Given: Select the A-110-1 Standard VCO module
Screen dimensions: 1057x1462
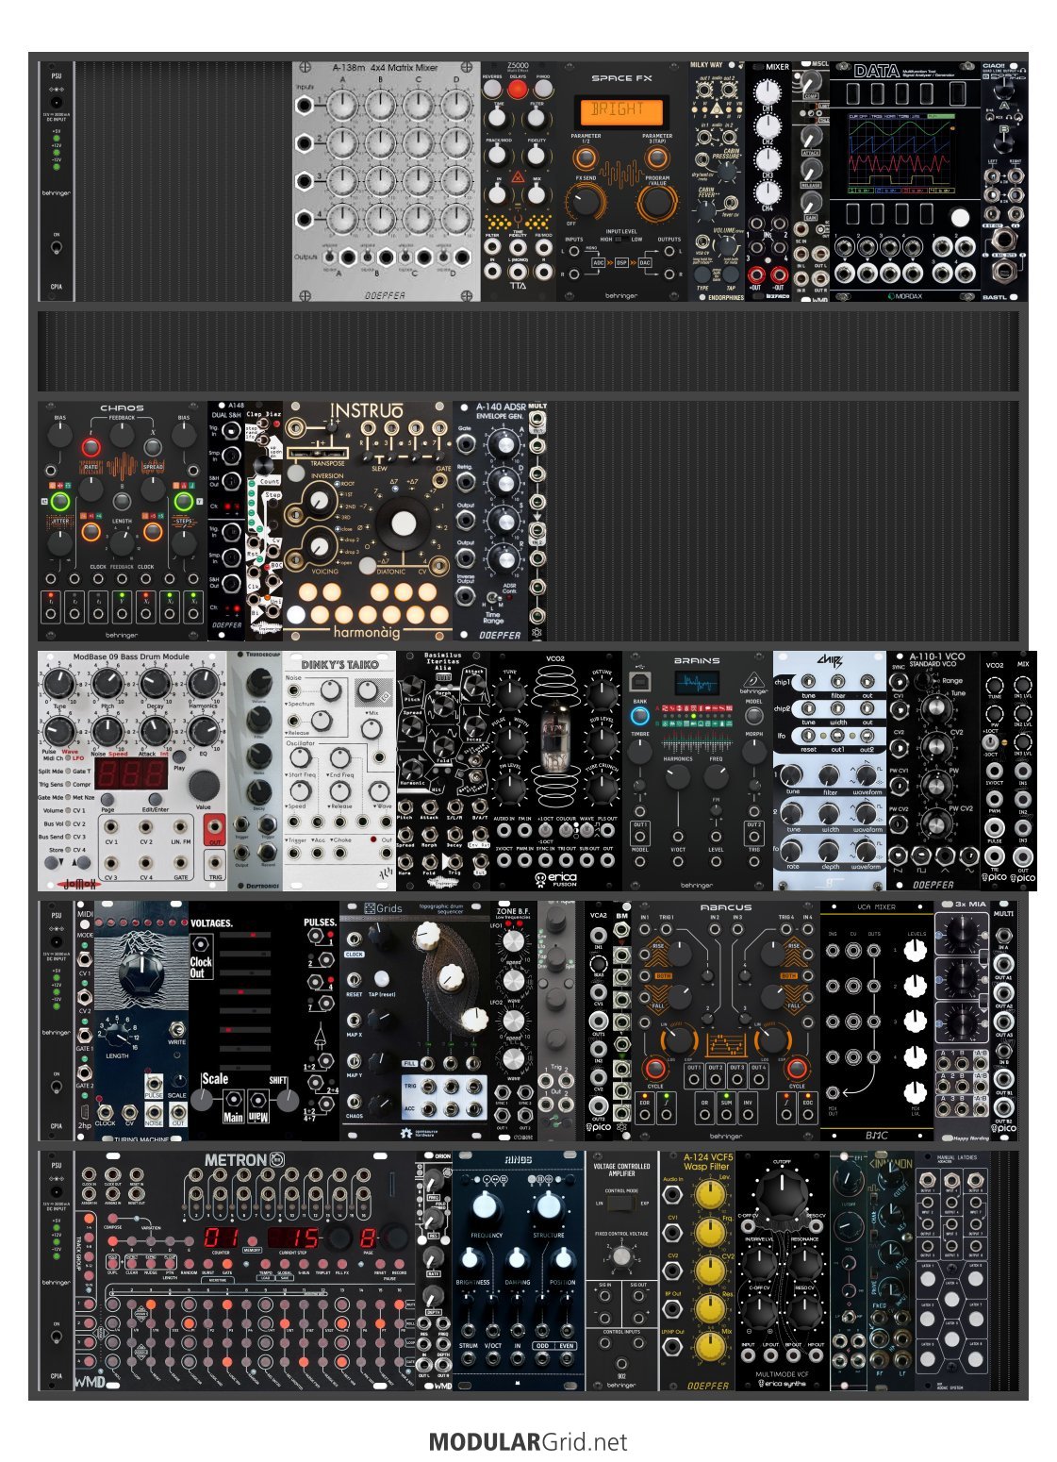Looking at the screenshot, I should pyautogui.click(x=933, y=771).
